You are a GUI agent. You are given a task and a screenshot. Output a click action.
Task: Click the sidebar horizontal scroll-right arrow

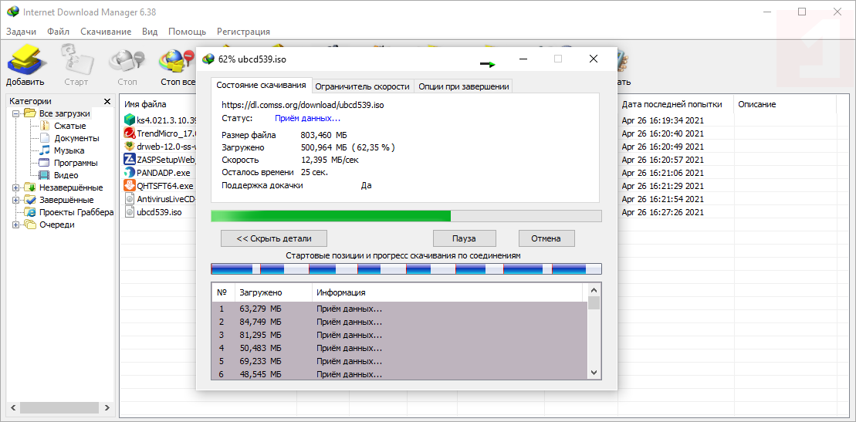point(107,407)
